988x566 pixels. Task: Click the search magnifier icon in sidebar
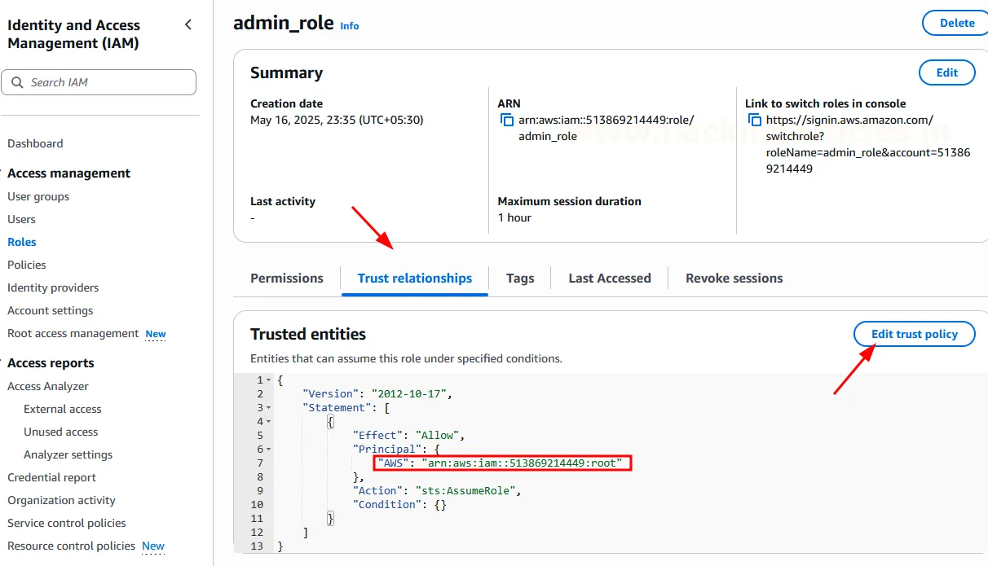pyautogui.click(x=18, y=82)
